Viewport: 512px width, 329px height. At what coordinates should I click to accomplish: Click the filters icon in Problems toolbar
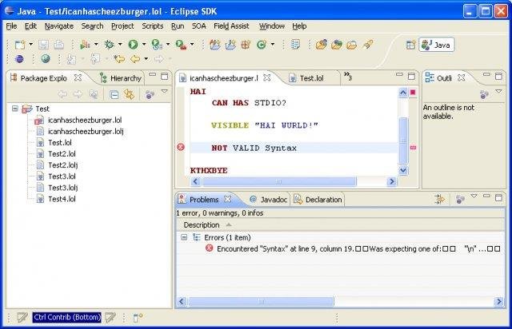(440, 199)
